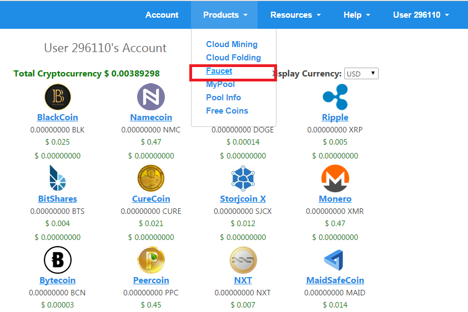Click the MaidSafeCoin price $ 0.014
Viewport: 468px width, 312px height.
pyautogui.click(x=335, y=305)
